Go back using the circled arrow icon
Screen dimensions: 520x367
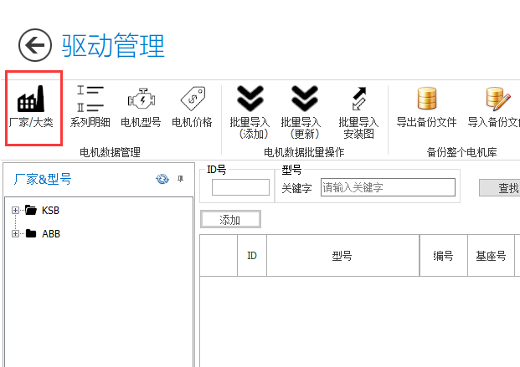(35, 45)
